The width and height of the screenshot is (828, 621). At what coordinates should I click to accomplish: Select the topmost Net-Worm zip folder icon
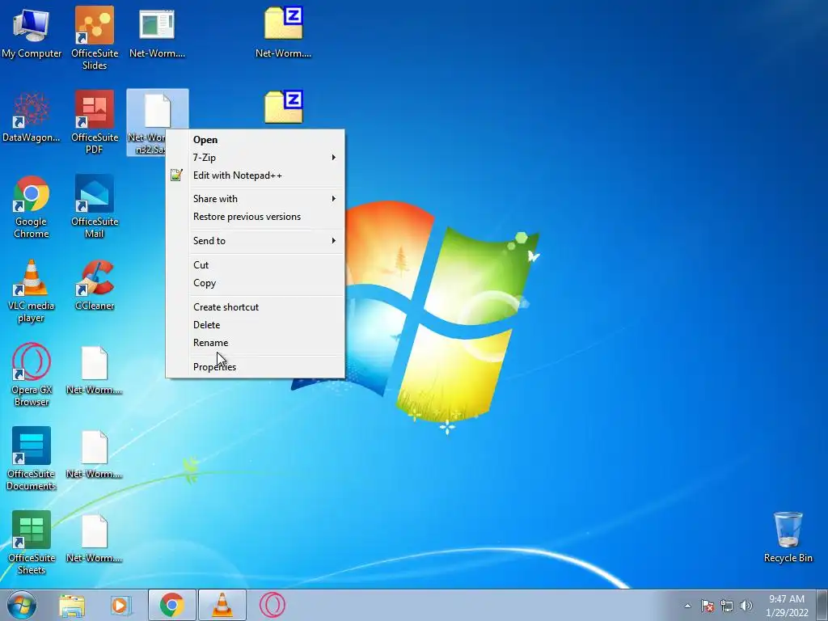pyautogui.click(x=284, y=32)
